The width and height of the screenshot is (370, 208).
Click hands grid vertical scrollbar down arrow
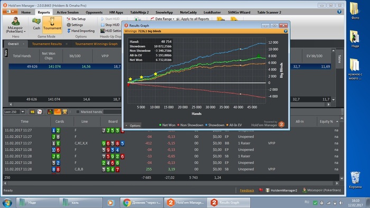click(x=341, y=178)
